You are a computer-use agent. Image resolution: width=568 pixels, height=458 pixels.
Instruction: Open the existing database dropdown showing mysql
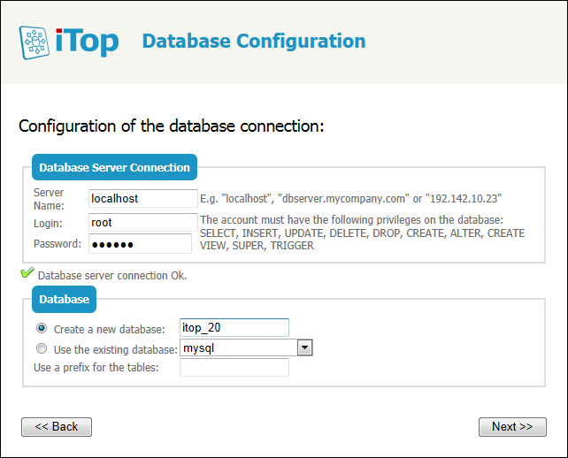pos(246,348)
